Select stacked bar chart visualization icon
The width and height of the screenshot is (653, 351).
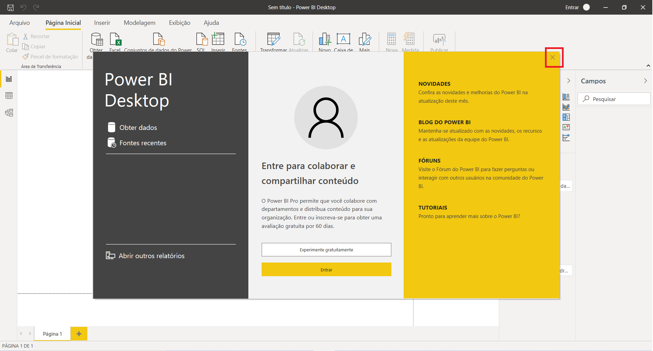[x=566, y=97]
